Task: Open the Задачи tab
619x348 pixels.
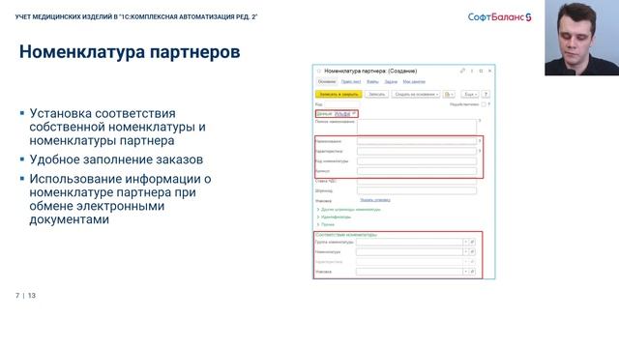Action: [391, 81]
